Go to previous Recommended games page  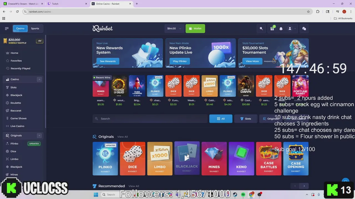295,186
